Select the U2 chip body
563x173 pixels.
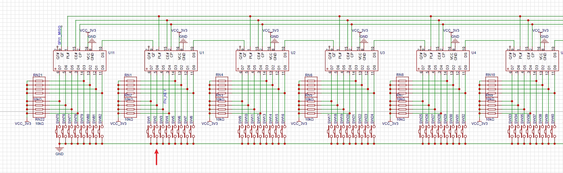click(x=262, y=61)
